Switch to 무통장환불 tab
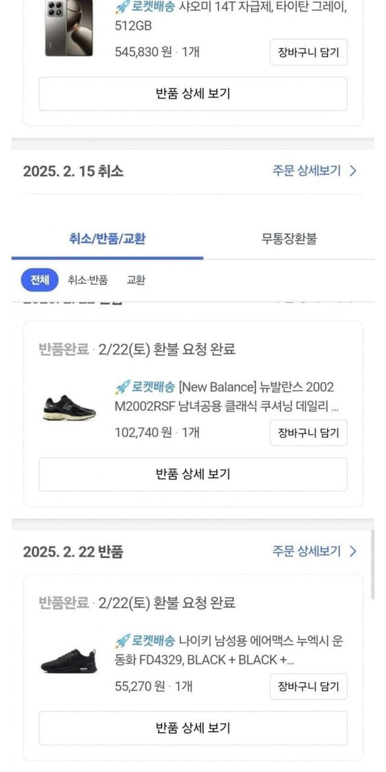This screenshot has width=386, height=772. click(289, 239)
